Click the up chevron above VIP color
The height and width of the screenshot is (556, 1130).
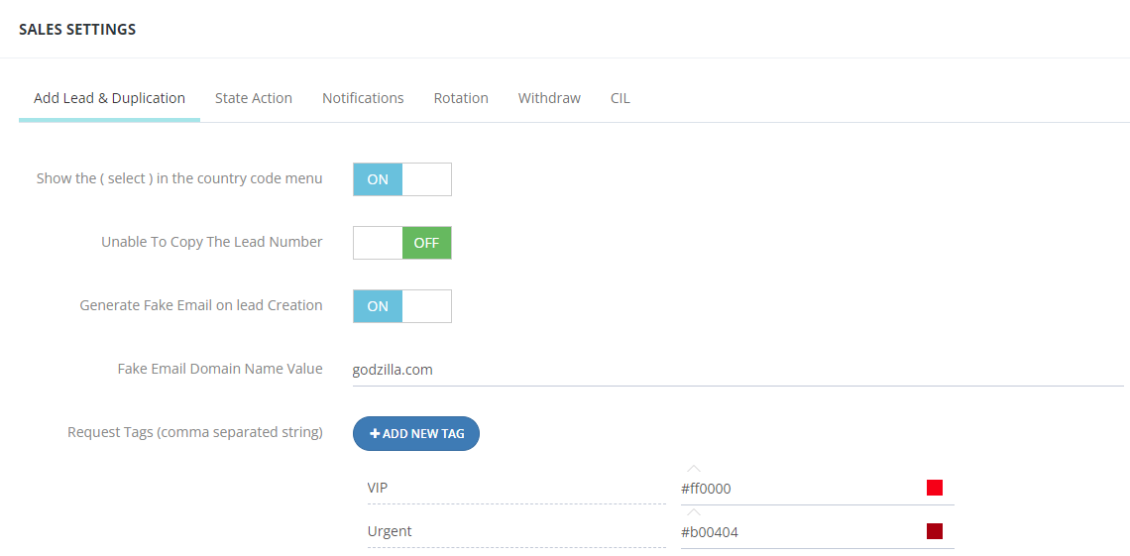pos(694,469)
